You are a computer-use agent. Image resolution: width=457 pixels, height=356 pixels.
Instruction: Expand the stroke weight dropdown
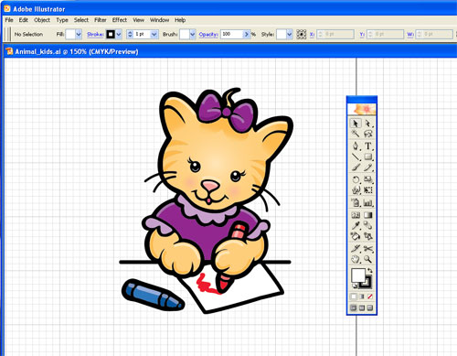(x=154, y=34)
